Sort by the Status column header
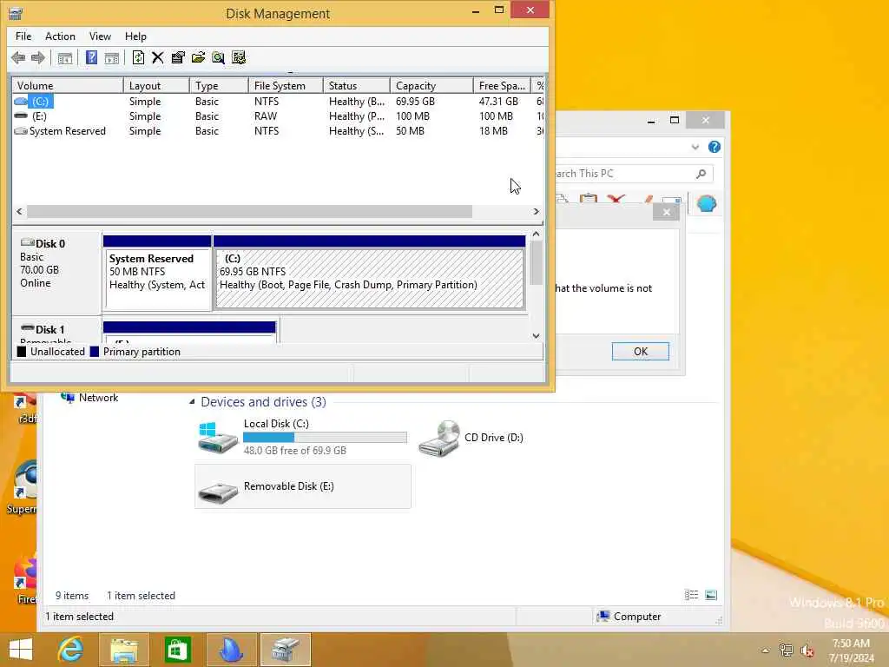Screen dimensions: 889x667 357,86
